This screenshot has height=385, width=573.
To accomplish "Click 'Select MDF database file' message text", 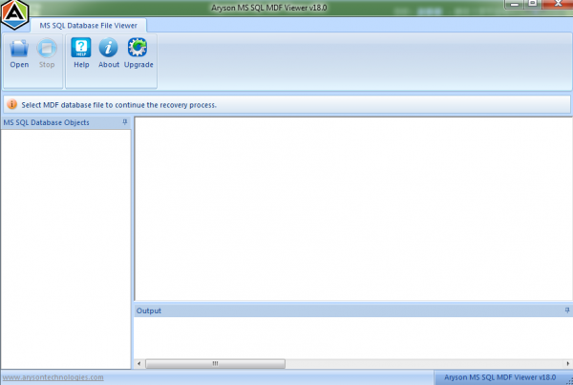I will (118, 105).
